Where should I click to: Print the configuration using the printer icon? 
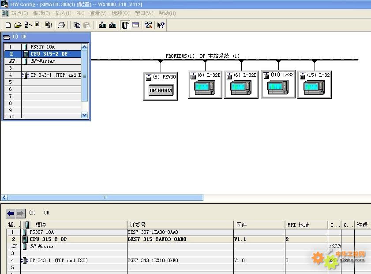click(61, 25)
